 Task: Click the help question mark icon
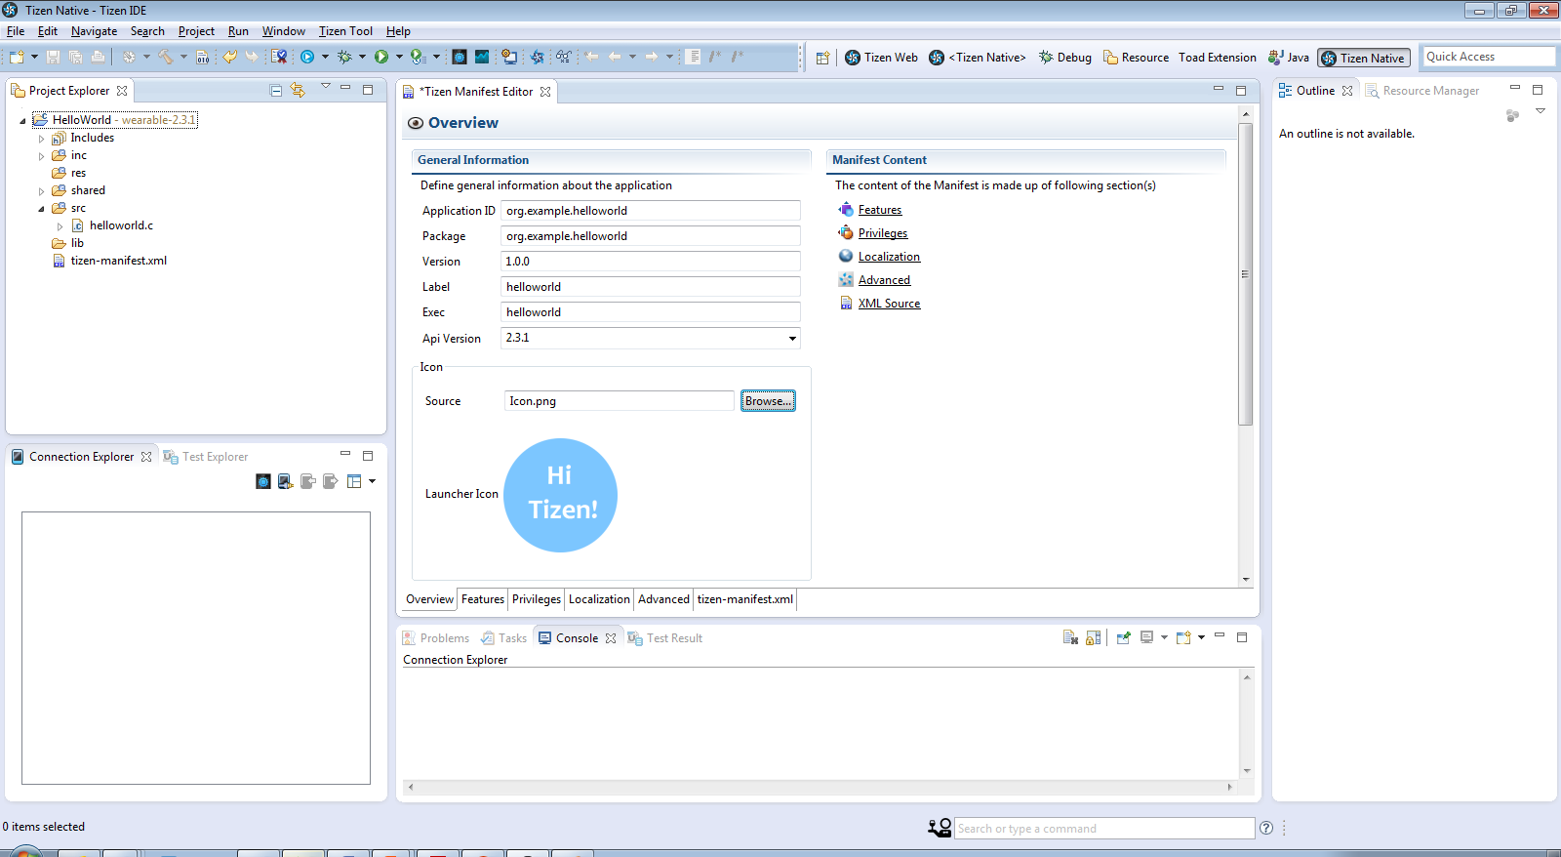pos(1266,828)
